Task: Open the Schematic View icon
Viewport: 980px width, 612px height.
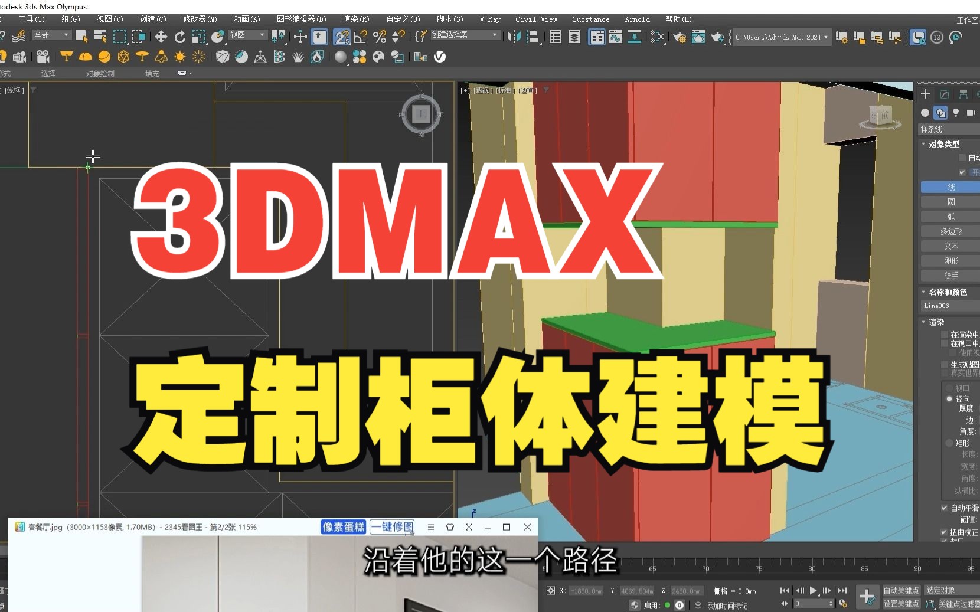Action: tap(635, 37)
